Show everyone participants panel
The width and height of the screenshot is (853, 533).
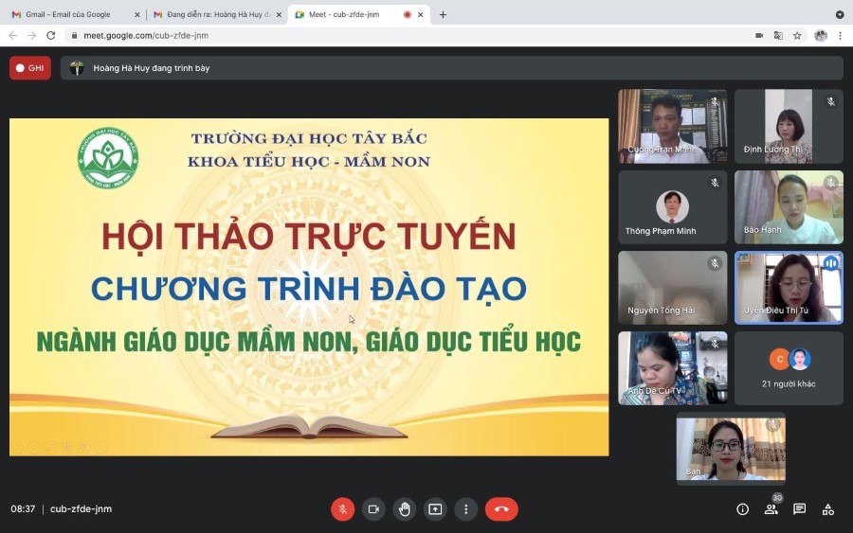771,509
